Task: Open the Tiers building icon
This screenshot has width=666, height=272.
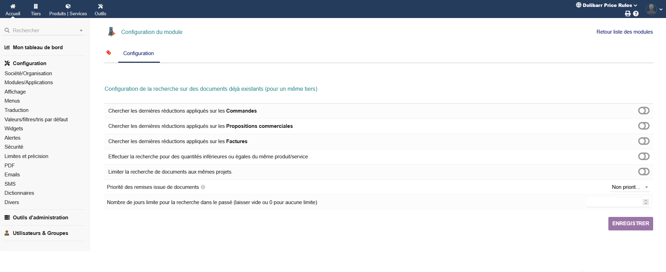Action: (x=36, y=6)
